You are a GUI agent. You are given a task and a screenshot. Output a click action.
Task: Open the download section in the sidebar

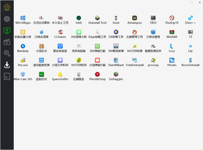[x=7, y=65]
